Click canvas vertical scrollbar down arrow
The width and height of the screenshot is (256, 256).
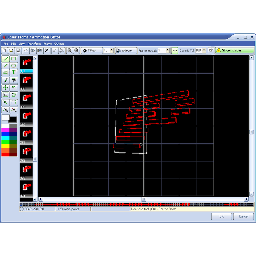252,194
